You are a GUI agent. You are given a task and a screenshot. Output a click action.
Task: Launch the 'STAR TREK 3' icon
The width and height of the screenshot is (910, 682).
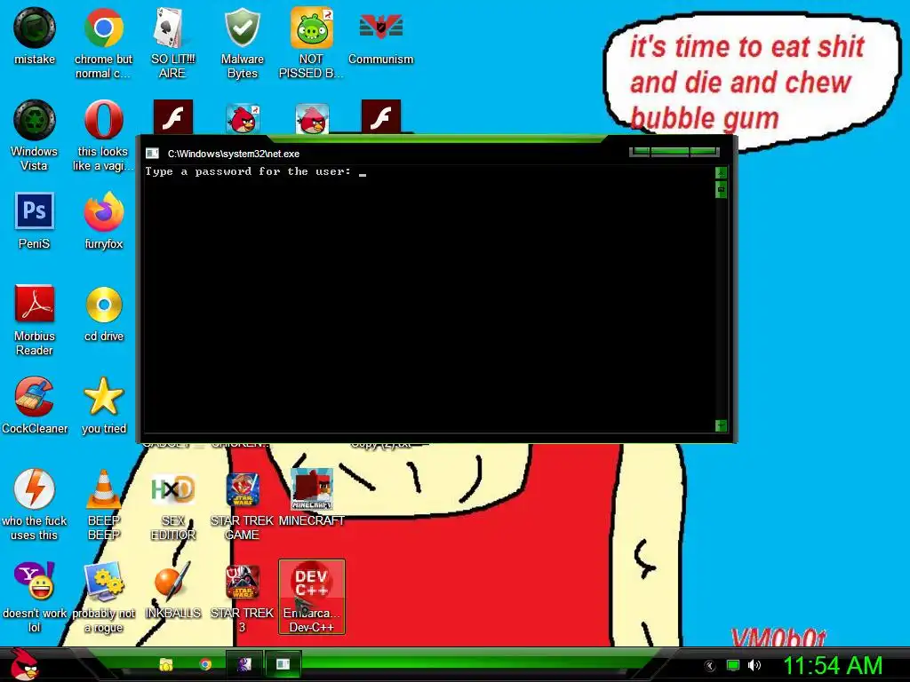242,597
